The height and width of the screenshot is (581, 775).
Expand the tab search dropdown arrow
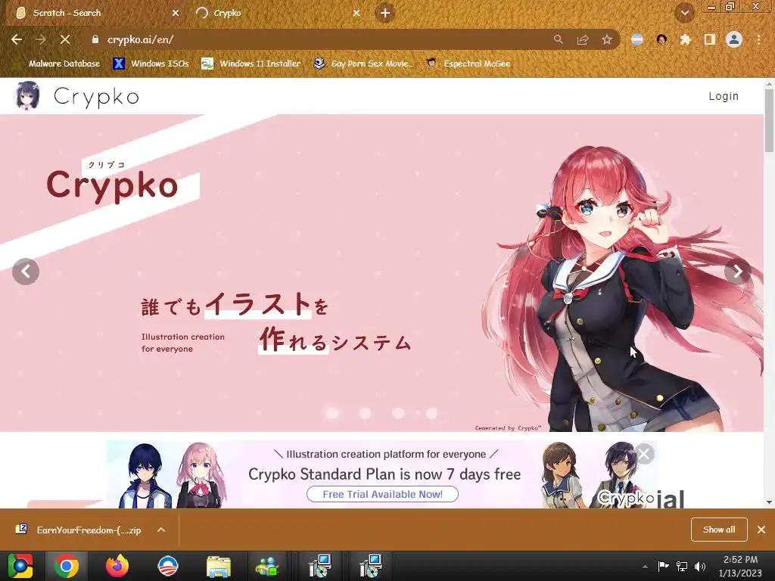(x=685, y=13)
